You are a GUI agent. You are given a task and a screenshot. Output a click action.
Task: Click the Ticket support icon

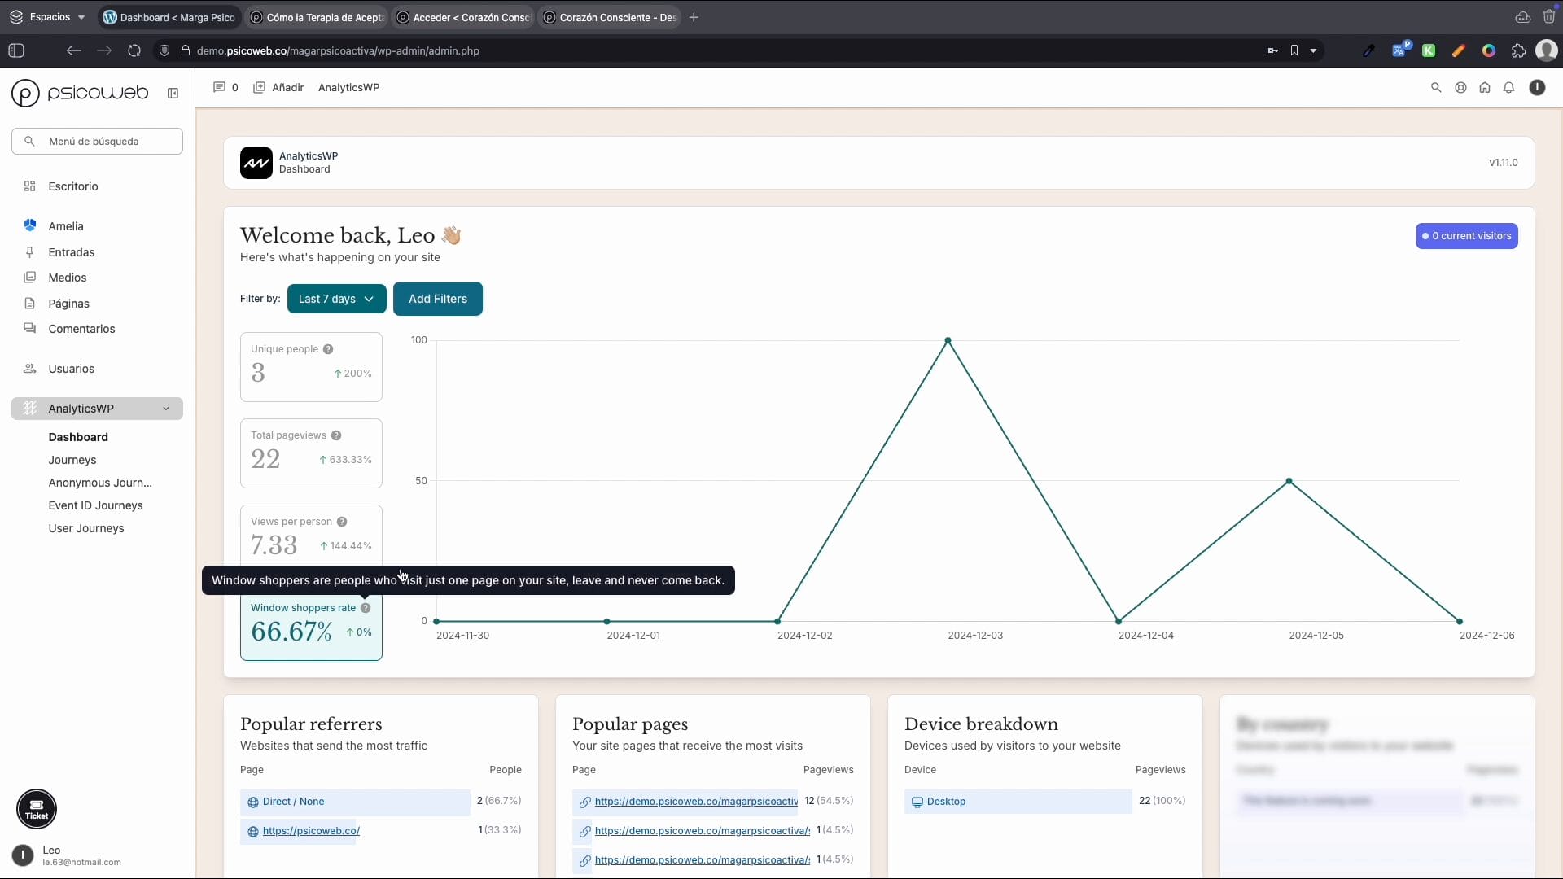[37, 809]
